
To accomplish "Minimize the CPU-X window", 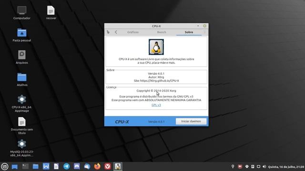I will tap(198, 26).
